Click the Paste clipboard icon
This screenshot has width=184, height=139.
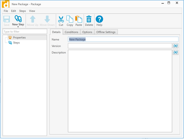79,19
